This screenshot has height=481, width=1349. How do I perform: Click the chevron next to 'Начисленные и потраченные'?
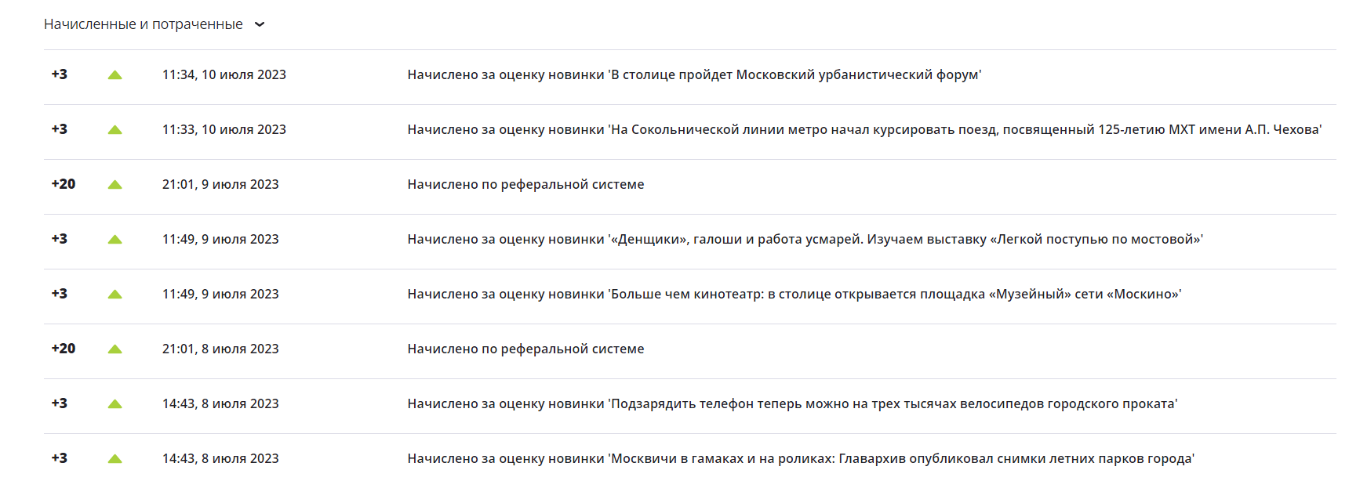tap(260, 24)
